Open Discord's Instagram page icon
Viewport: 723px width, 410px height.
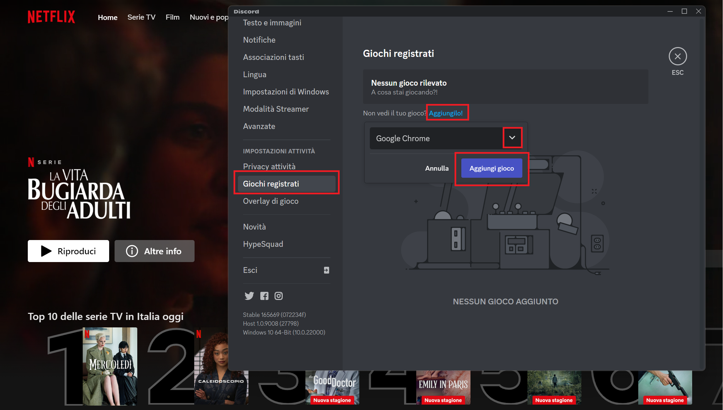pos(278,296)
